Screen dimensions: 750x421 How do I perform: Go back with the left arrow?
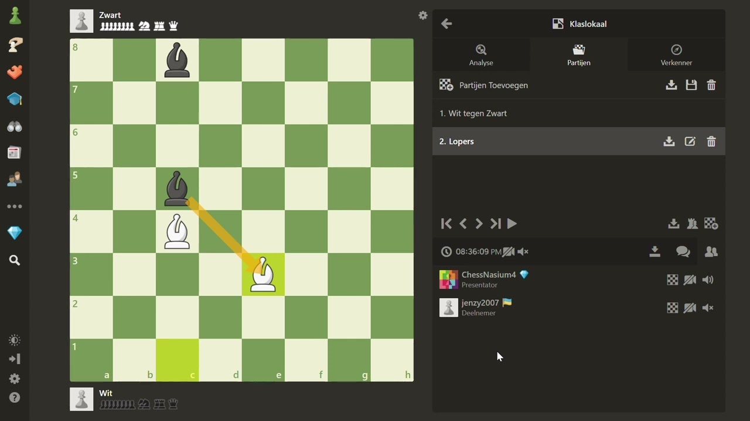[x=446, y=23]
